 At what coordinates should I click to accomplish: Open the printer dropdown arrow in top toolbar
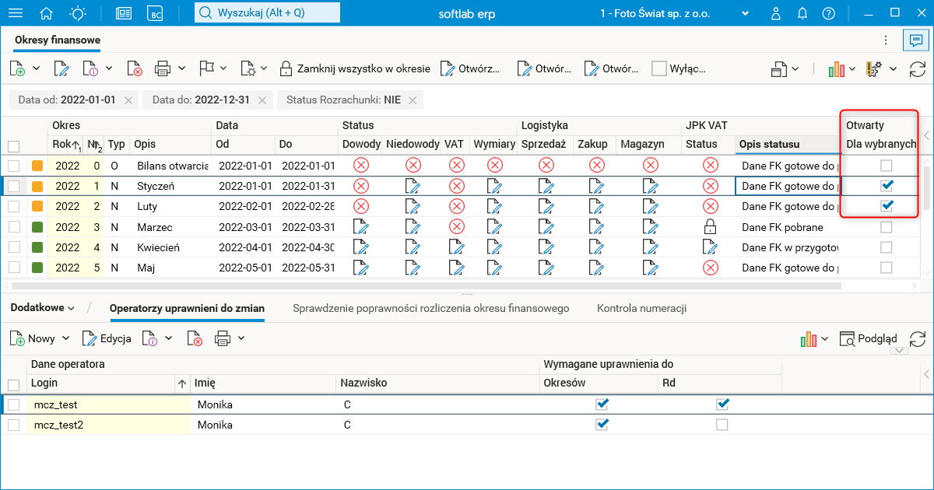181,68
